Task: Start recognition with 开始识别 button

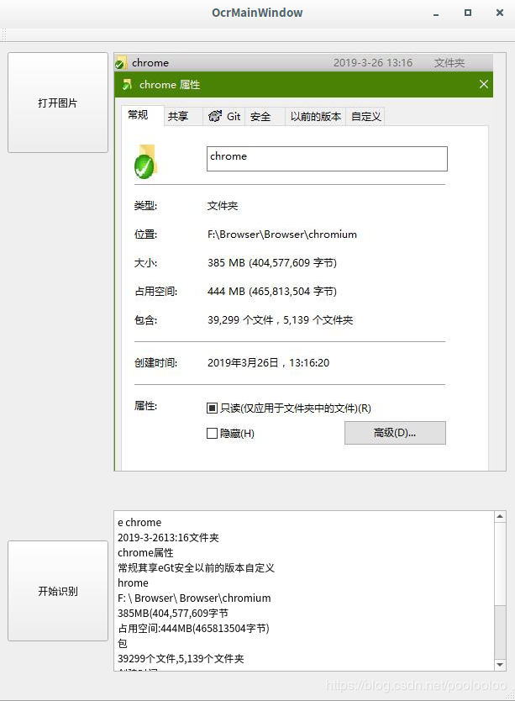Action: click(x=58, y=591)
